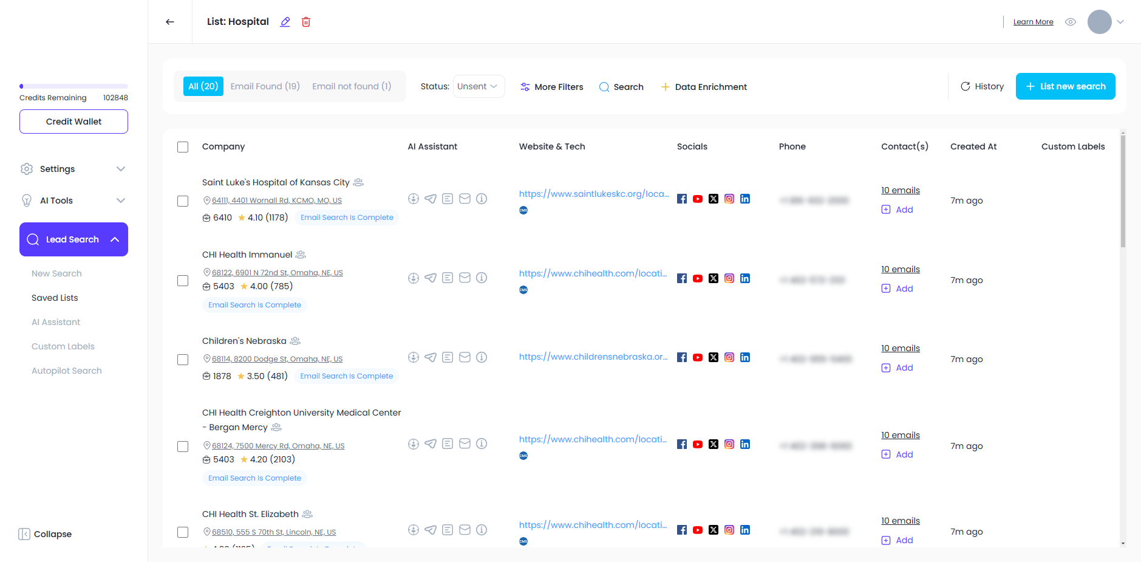Click the pencil icon to rename Hospital list

285,22
